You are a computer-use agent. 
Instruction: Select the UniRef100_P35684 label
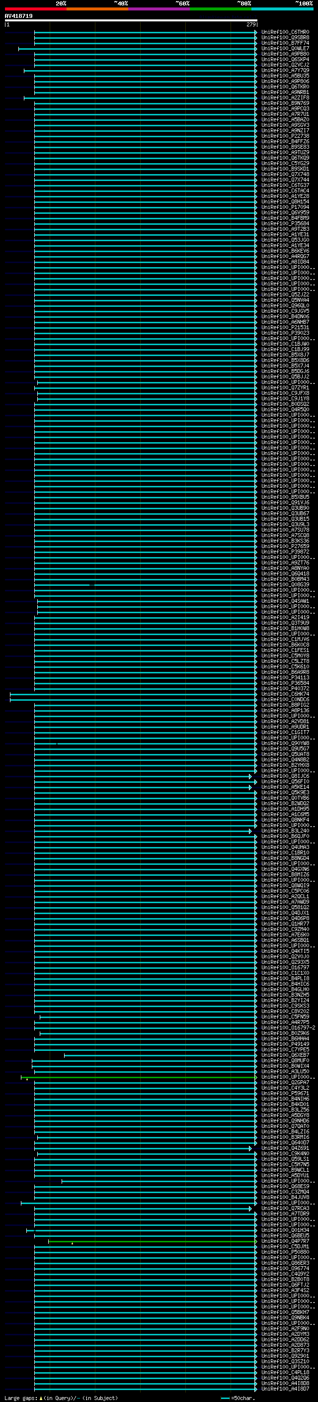(x=285, y=223)
